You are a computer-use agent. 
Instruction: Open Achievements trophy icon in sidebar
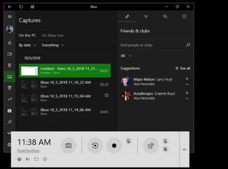pyautogui.click(x=10, y=65)
